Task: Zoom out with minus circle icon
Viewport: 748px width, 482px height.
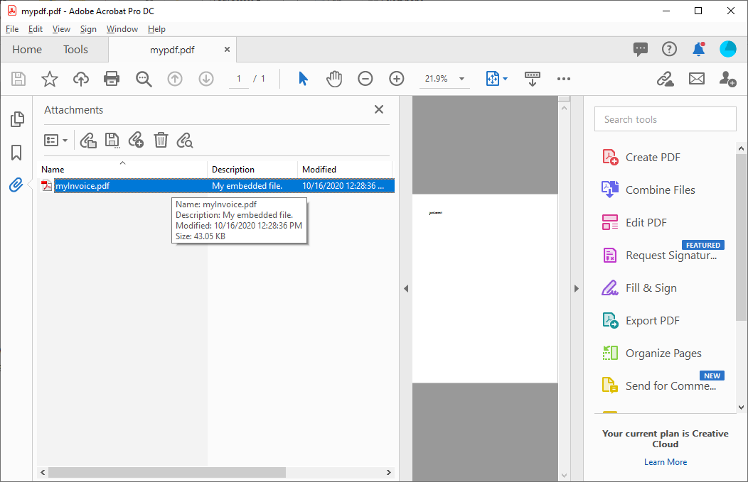Action: click(x=365, y=79)
